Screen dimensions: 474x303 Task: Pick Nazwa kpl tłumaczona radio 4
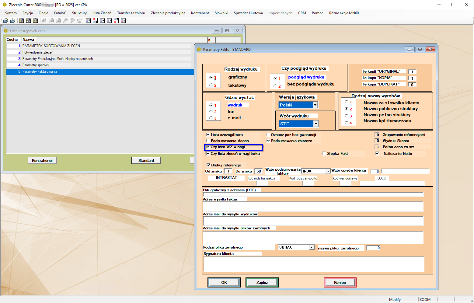(346, 123)
